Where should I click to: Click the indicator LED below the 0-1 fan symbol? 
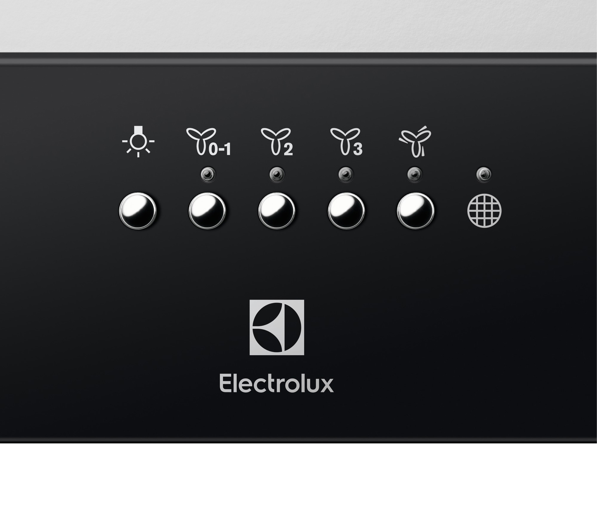pyautogui.click(x=208, y=175)
